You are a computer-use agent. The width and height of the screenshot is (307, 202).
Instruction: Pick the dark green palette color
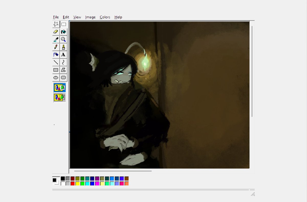pyautogui.click(x=82, y=179)
